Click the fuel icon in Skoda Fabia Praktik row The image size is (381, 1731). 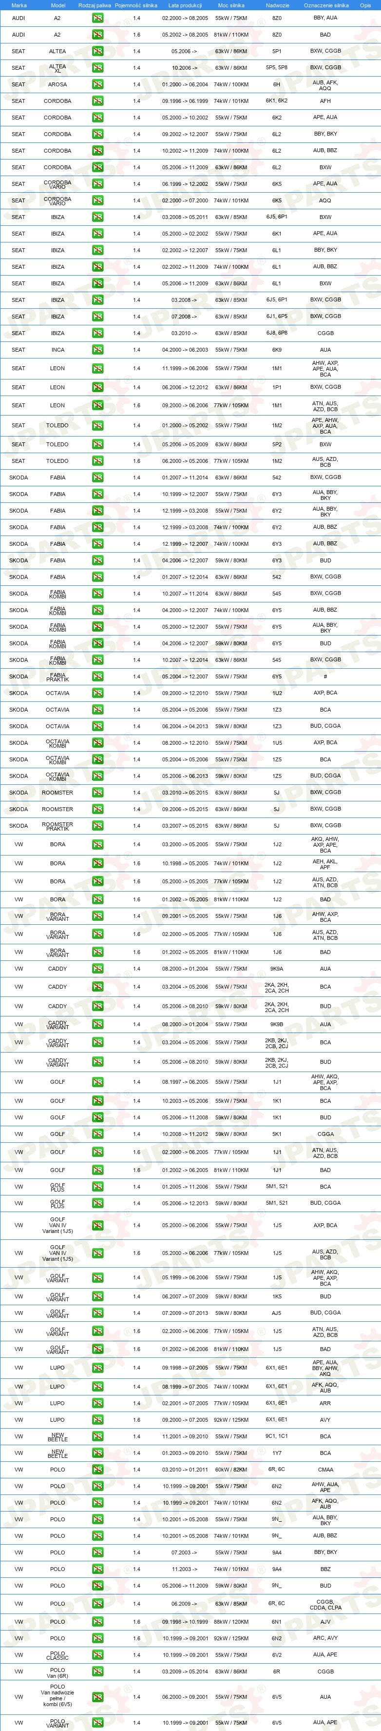97,676
